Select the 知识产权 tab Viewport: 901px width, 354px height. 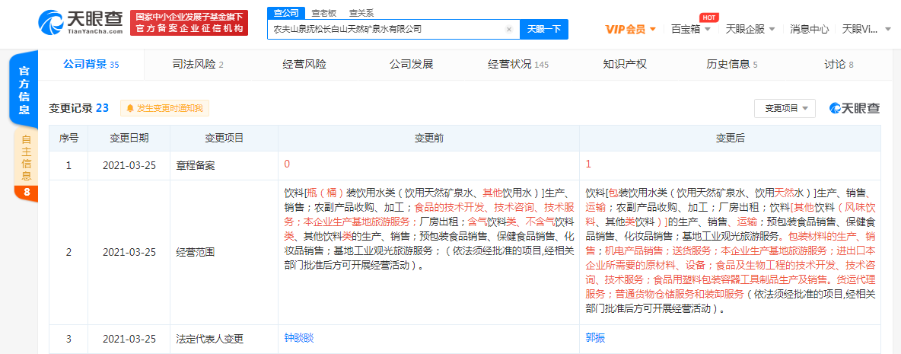[625, 65]
